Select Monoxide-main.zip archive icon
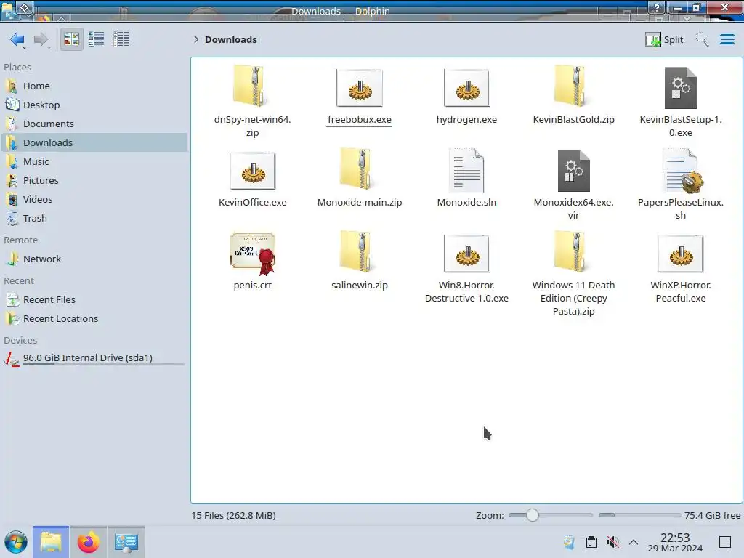744x558 pixels. coord(359,169)
